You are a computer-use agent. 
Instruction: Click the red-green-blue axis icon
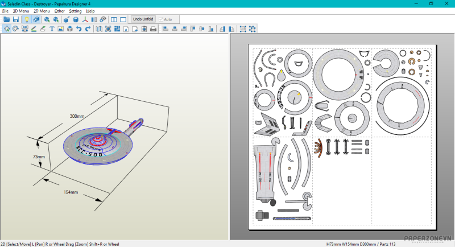pyautogui.click(x=85, y=19)
